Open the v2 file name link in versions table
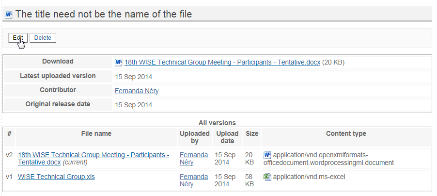 click(94, 159)
